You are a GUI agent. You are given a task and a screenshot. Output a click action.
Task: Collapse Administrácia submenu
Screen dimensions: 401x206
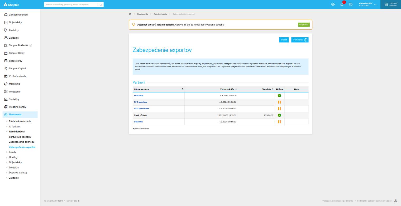click(7, 132)
